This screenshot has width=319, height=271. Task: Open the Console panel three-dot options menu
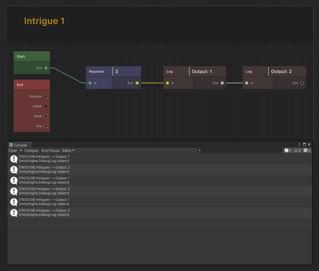point(299,144)
